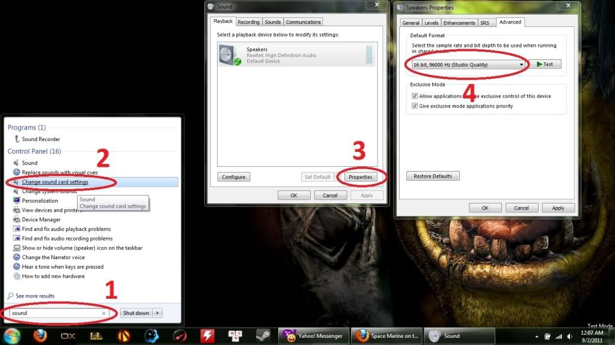The image size is (615, 345).
Task: Launch the red lightning bolt app
Action: [207, 335]
